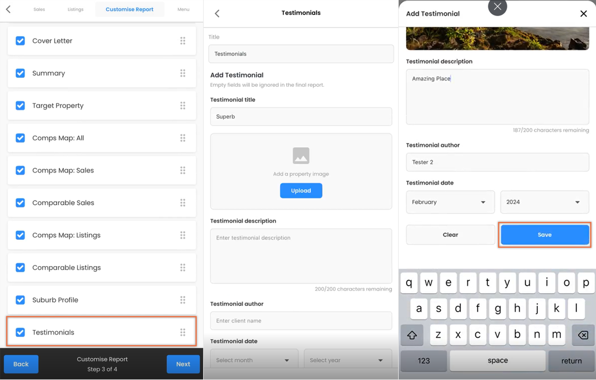Expand the 2024 year dropdown
Screen dimensions: 596x380
point(545,202)
